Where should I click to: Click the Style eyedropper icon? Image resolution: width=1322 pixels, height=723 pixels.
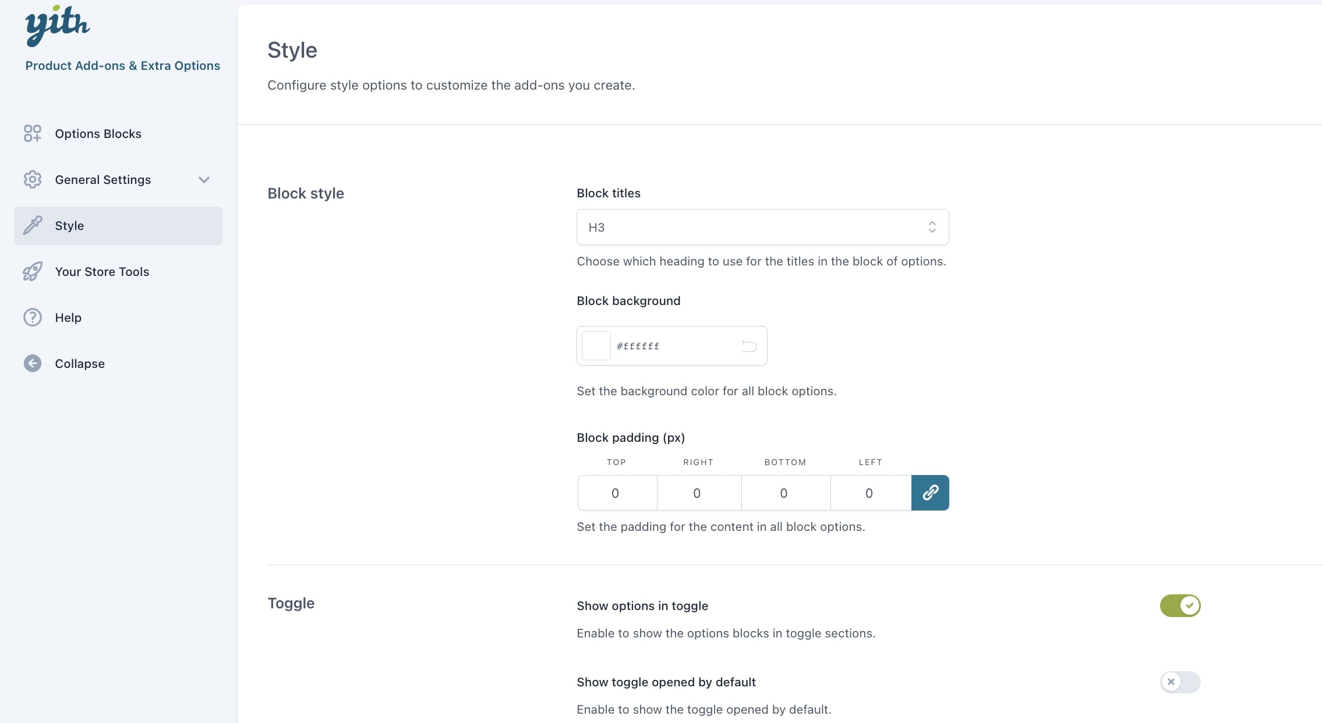[x=33, y=225]
